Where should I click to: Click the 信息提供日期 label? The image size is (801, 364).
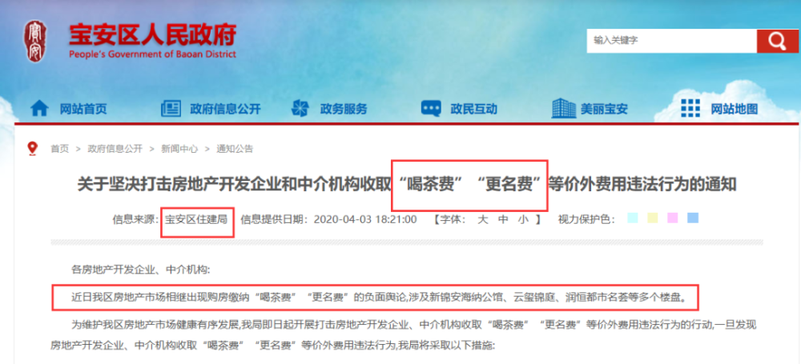275,219
